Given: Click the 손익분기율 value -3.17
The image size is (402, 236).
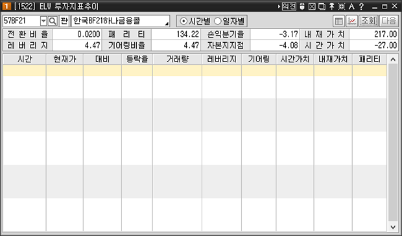Looking at the screenshot, I should coord(275,34).
